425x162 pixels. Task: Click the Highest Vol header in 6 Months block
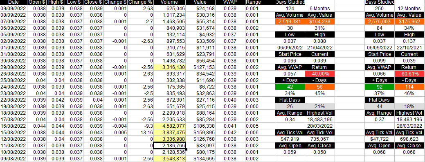320,113
